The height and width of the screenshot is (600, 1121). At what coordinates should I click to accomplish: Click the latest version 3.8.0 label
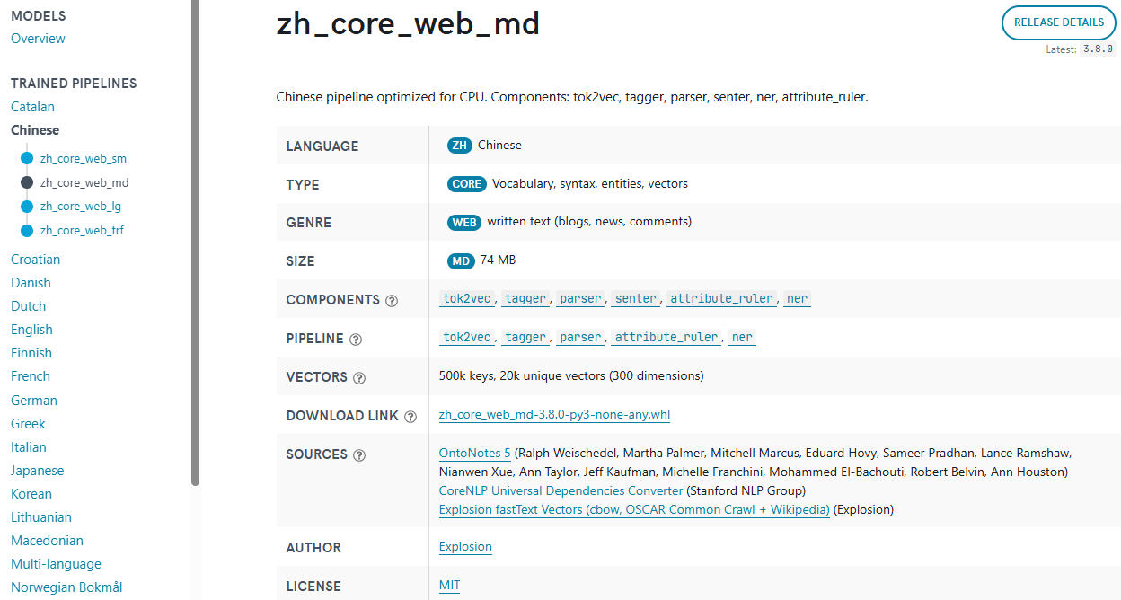[x=1098, y=49]
